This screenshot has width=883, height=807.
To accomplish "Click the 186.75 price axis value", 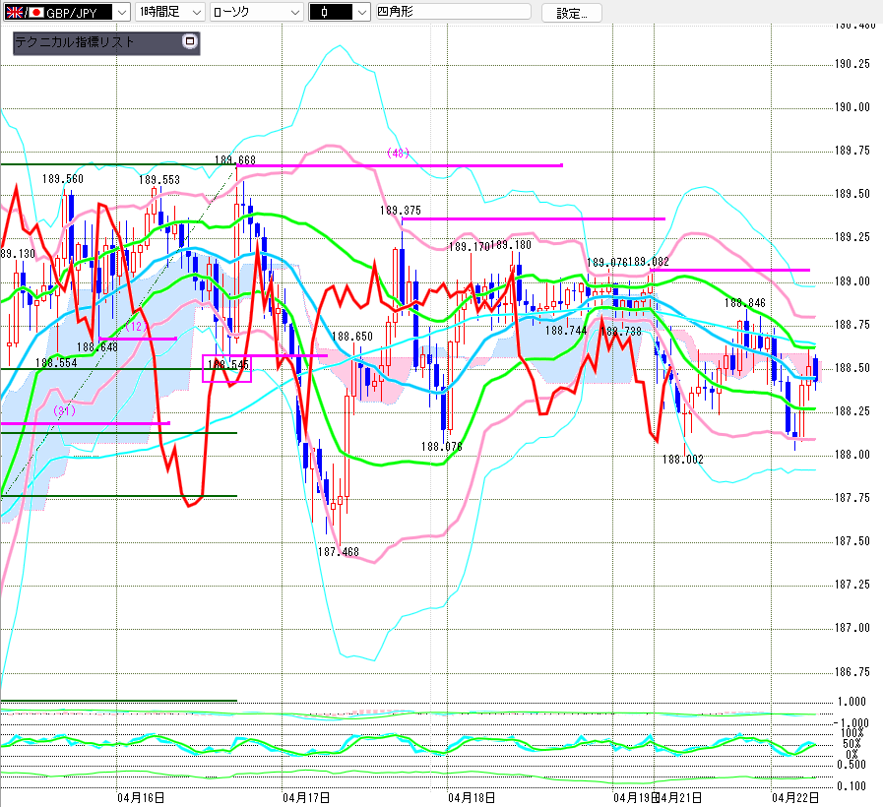I will (x=852, y=672).
